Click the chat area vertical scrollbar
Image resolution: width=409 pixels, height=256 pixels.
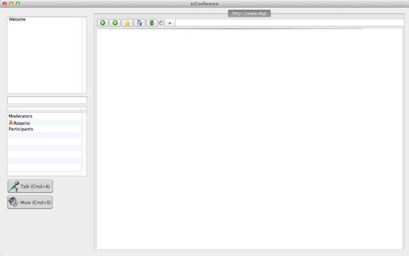(84, 55)
